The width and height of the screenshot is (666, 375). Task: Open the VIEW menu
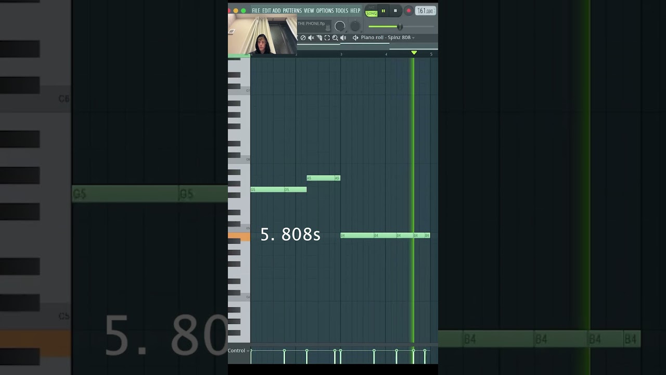pos(309,10)
